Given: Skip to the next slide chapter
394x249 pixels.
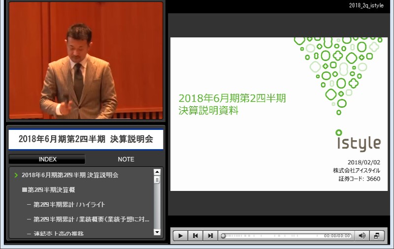Looking at the screenshot, I should tap(210, 236).
